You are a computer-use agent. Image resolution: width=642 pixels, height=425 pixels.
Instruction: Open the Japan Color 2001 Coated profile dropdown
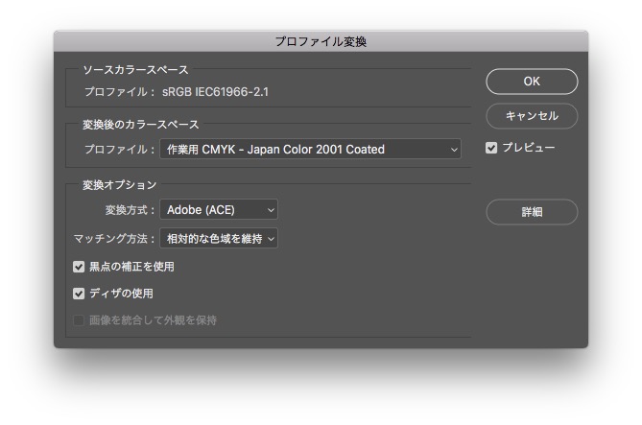coord(310,150)
